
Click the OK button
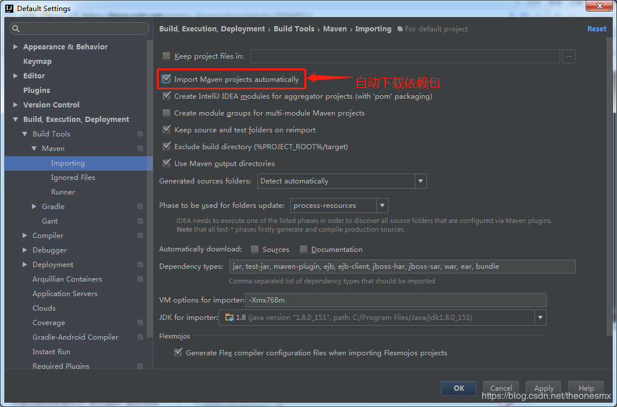click(458, 388)
